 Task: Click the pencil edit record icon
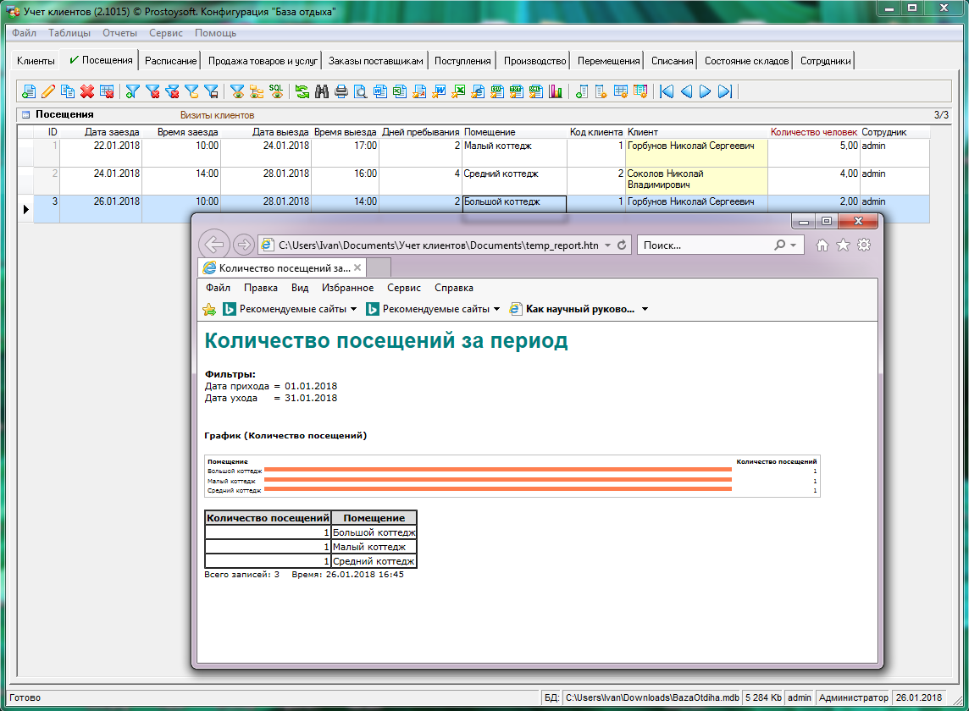coord(48,91)
